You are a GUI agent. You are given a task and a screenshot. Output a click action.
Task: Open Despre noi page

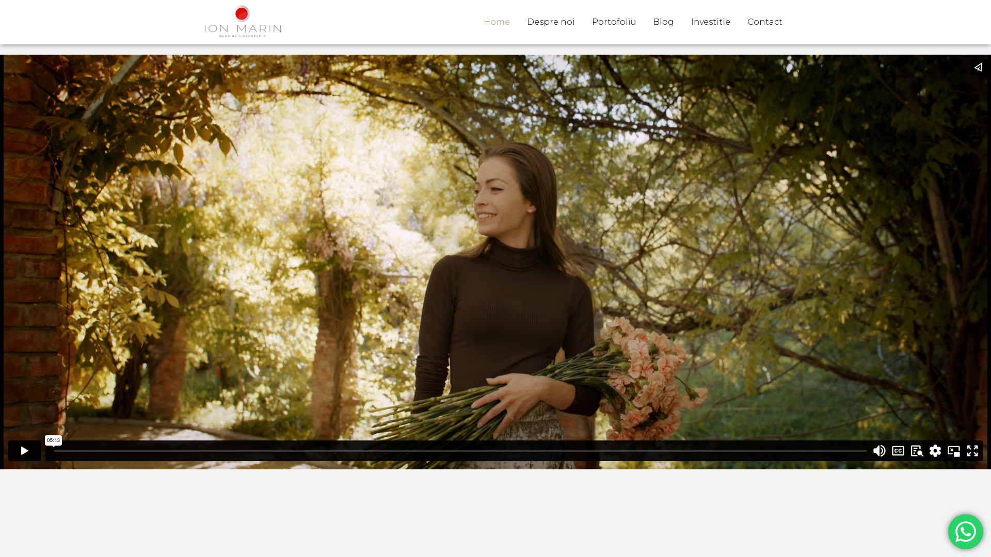point(551,22)
